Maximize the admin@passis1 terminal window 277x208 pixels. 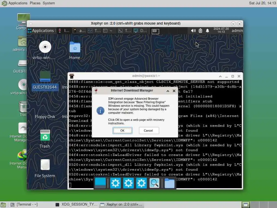[233, 76]
